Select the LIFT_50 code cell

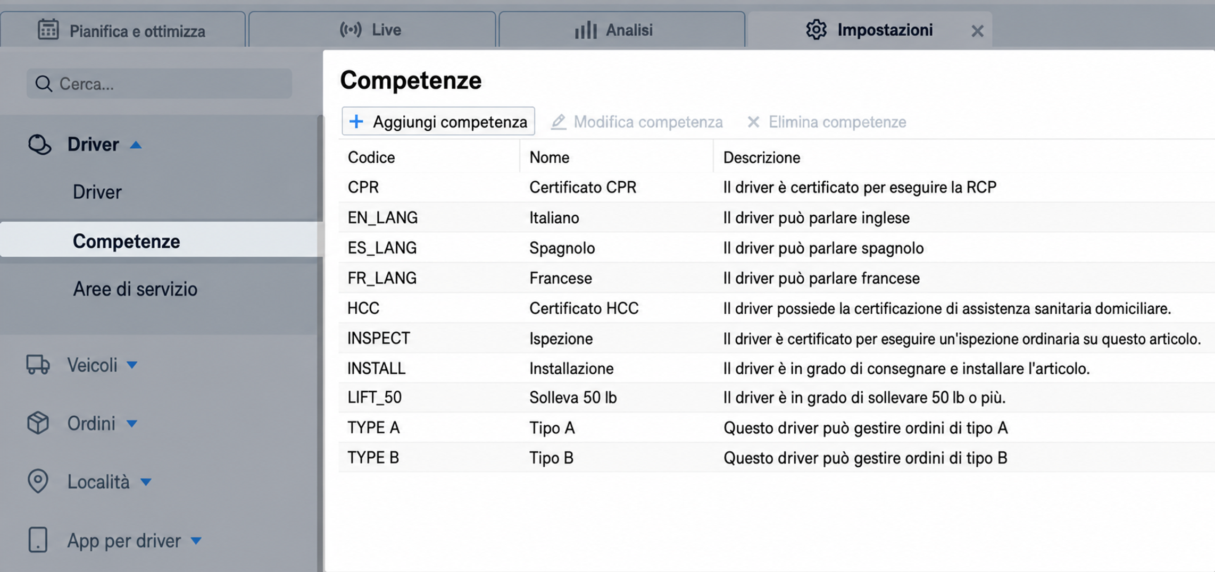tap(375, 398)
